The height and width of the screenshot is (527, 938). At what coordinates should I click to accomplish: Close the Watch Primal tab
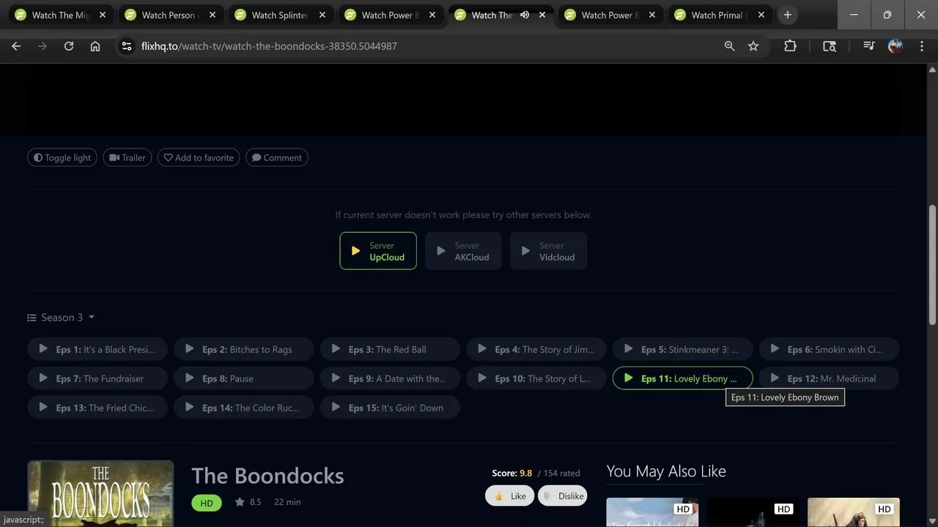tap(761, 15)
